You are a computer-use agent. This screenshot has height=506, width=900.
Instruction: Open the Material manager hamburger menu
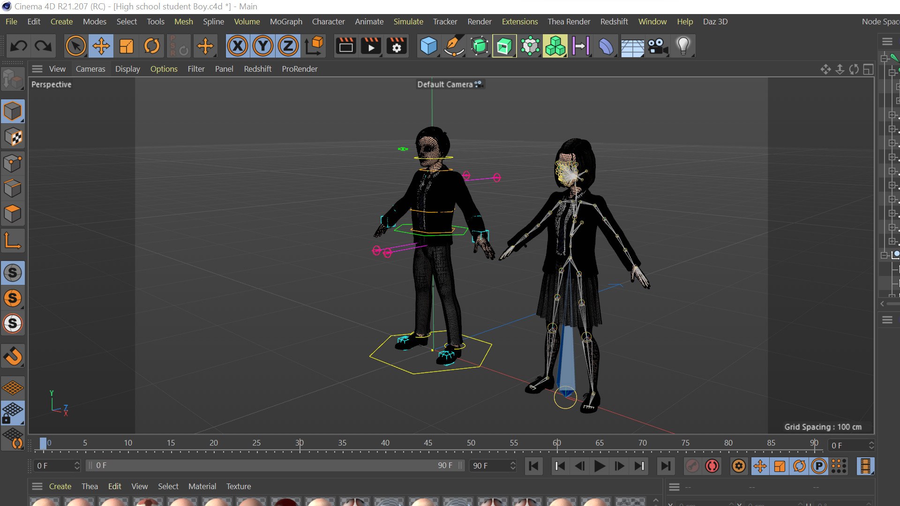[x=37, y=486]
